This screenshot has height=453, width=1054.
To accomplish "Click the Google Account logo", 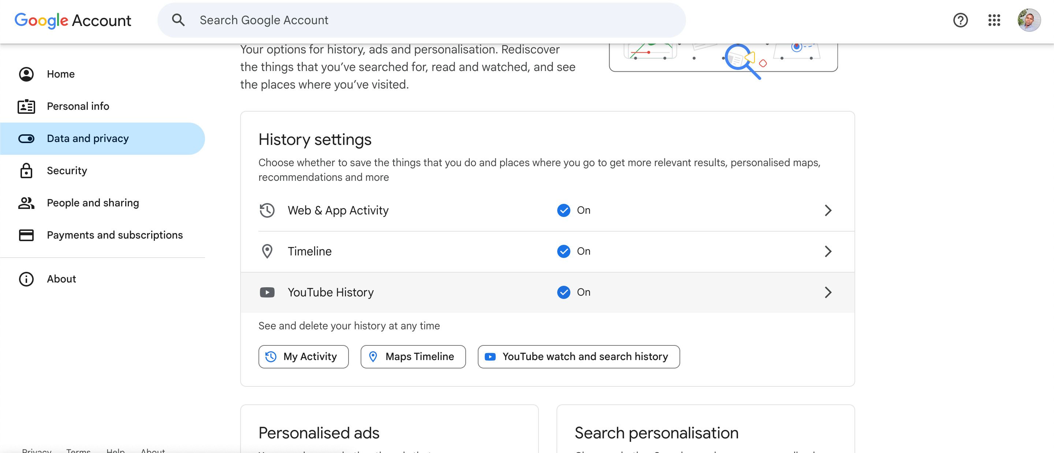I will click(x=73, y=20).
